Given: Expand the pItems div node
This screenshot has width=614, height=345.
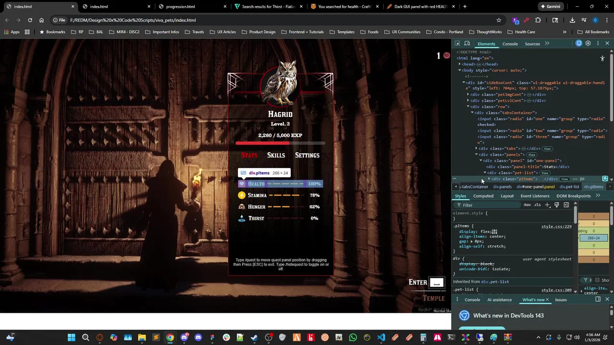Looking at the screenshot, I should coord(489,179).
